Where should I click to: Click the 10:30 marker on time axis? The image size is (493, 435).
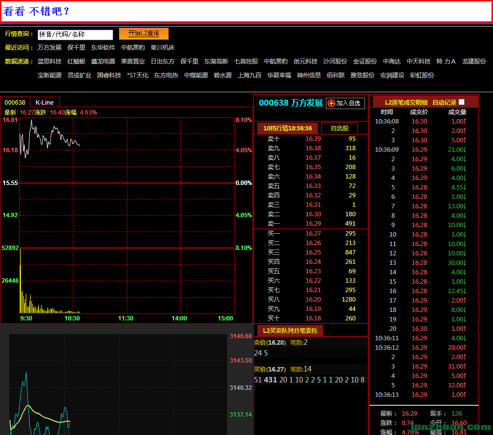pos(72,318)
